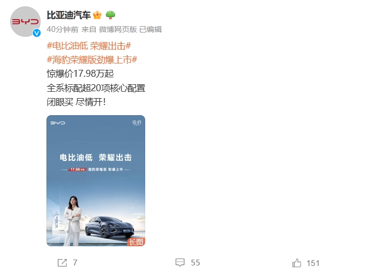The height and width of the screenshot is (274, 371).
Task: Open comments via the speech bubble icon
Action: pyautogui.click(x=180, y=262)
